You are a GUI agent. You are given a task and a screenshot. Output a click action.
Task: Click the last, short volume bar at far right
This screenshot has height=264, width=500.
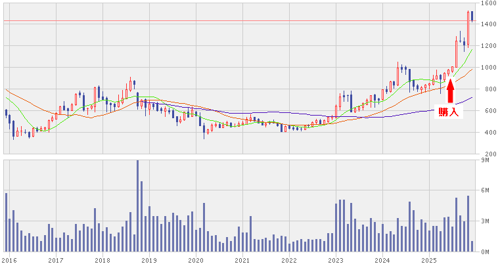point(472,246)
